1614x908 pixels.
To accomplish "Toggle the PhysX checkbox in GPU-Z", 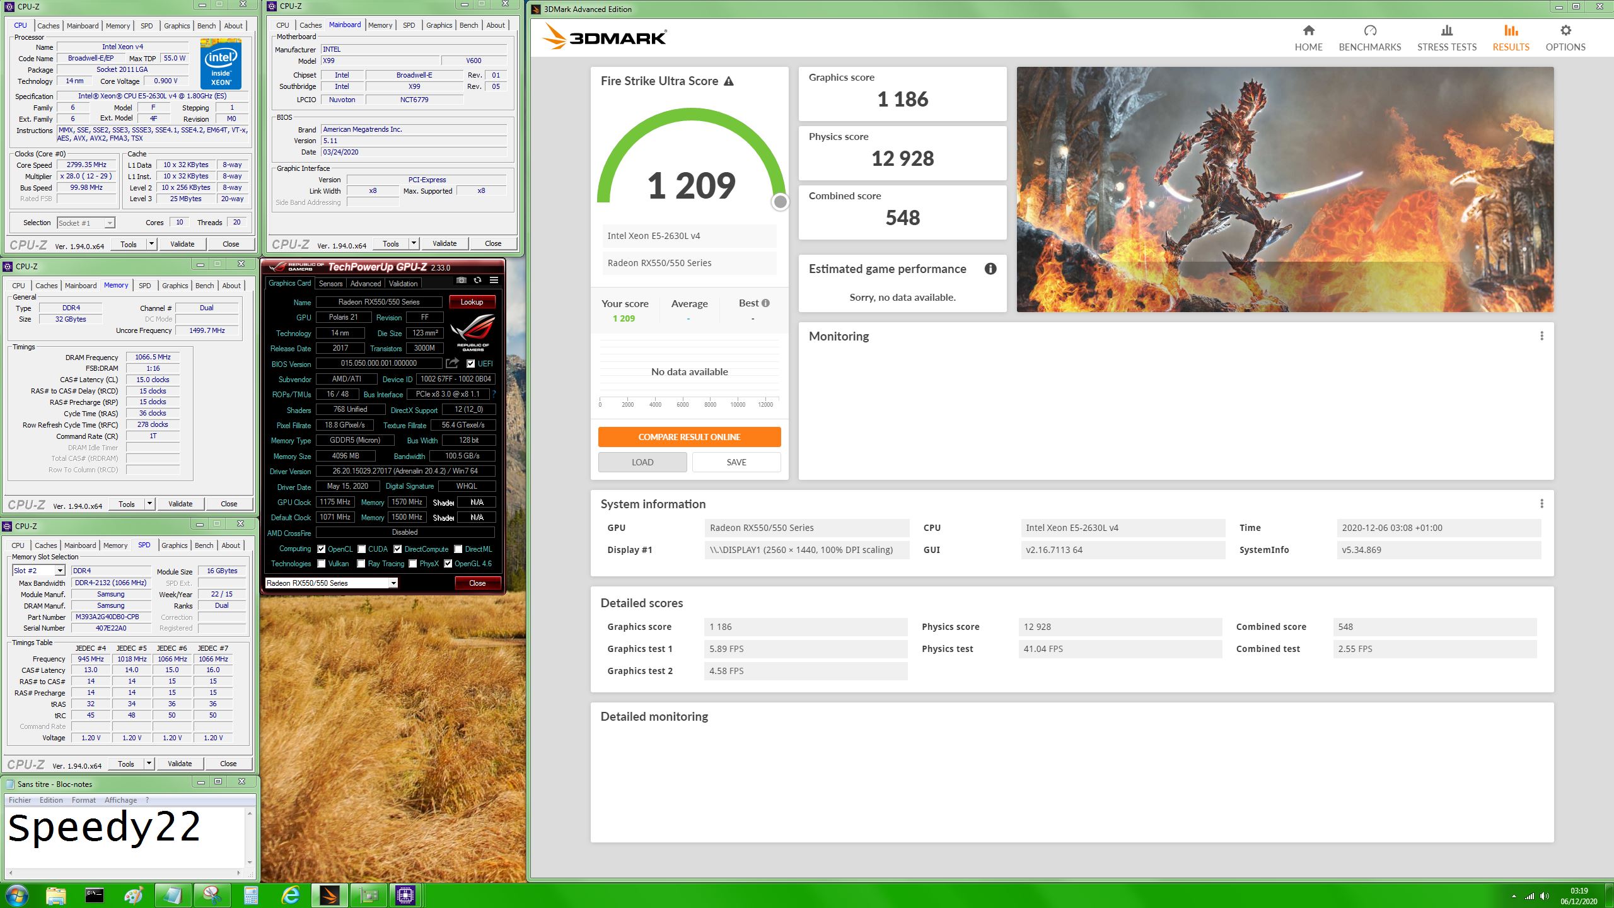I will (413, 564).
